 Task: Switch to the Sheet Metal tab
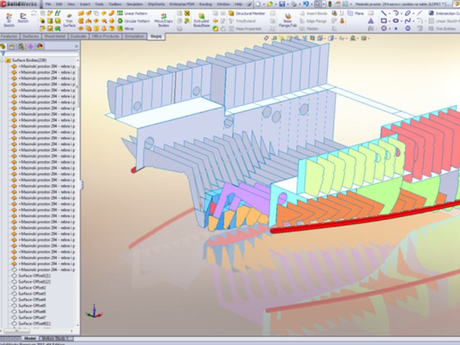55,36
